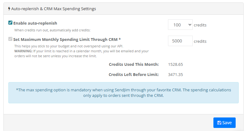Click "Set Maximum Monthly Spending Limit Through CRM" label
248x131 pixels.
(x=67, y=39)
